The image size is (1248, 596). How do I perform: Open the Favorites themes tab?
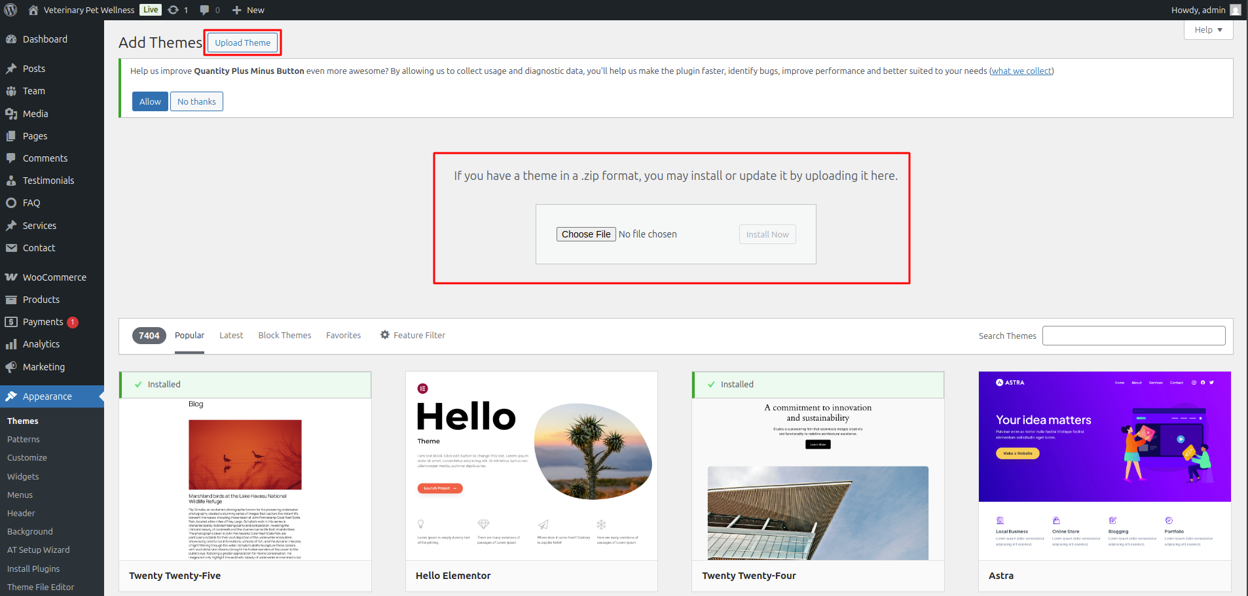pos(344,336)
